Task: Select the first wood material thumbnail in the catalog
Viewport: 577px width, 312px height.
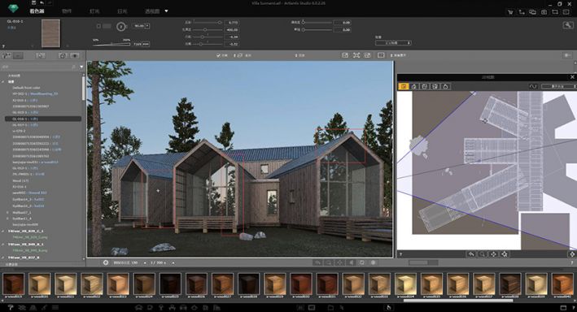Action: (13, 284)
